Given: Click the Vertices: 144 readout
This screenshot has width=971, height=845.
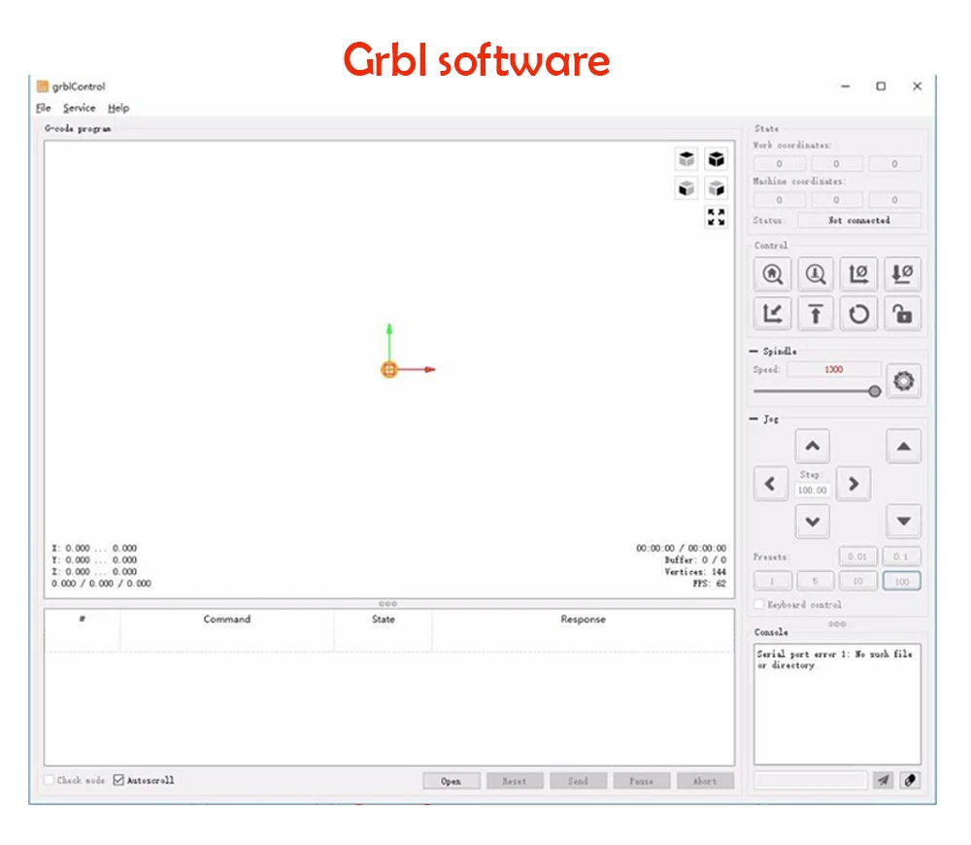Looking at the screenshot, I should [695, 572].
